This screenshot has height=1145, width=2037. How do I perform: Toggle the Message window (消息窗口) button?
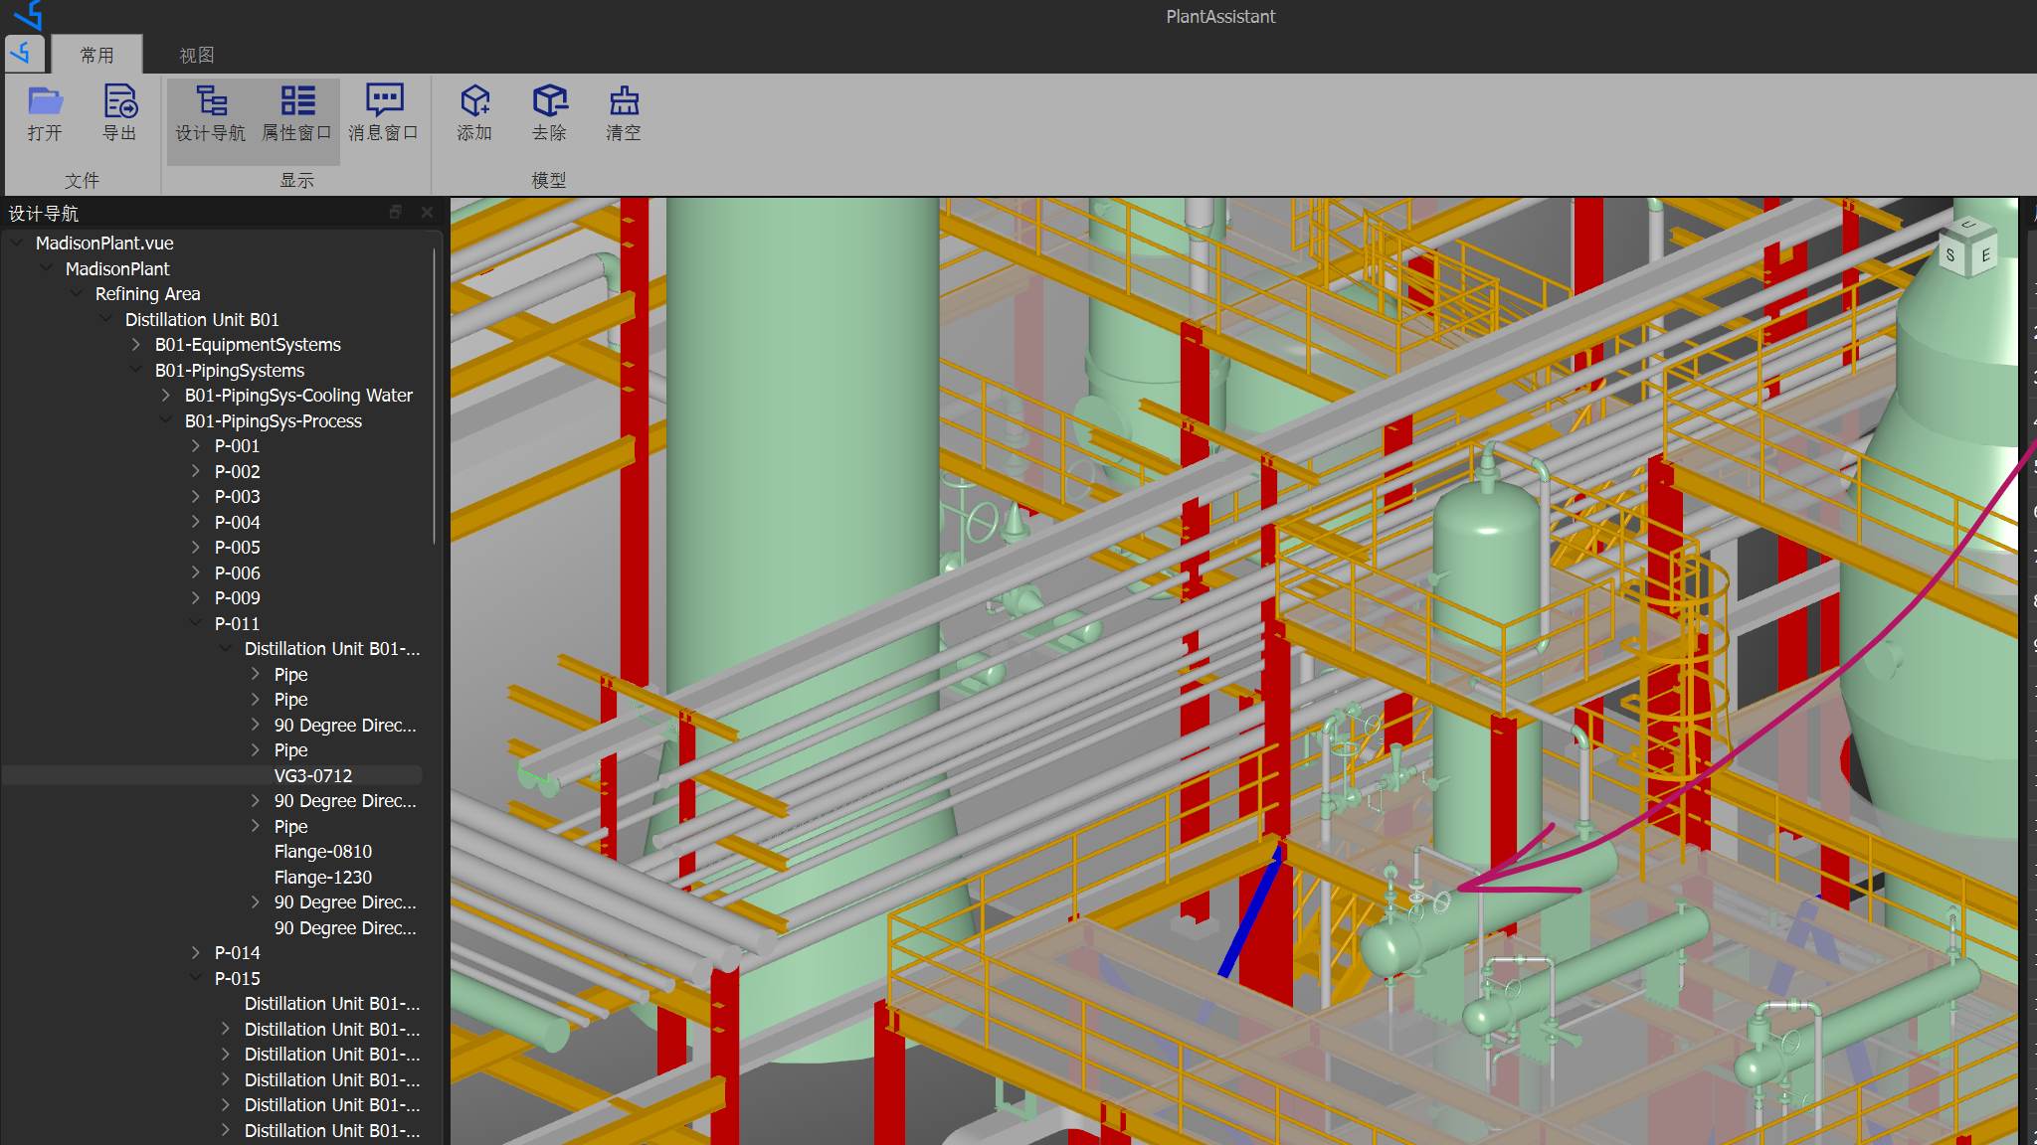click(383, 113)
